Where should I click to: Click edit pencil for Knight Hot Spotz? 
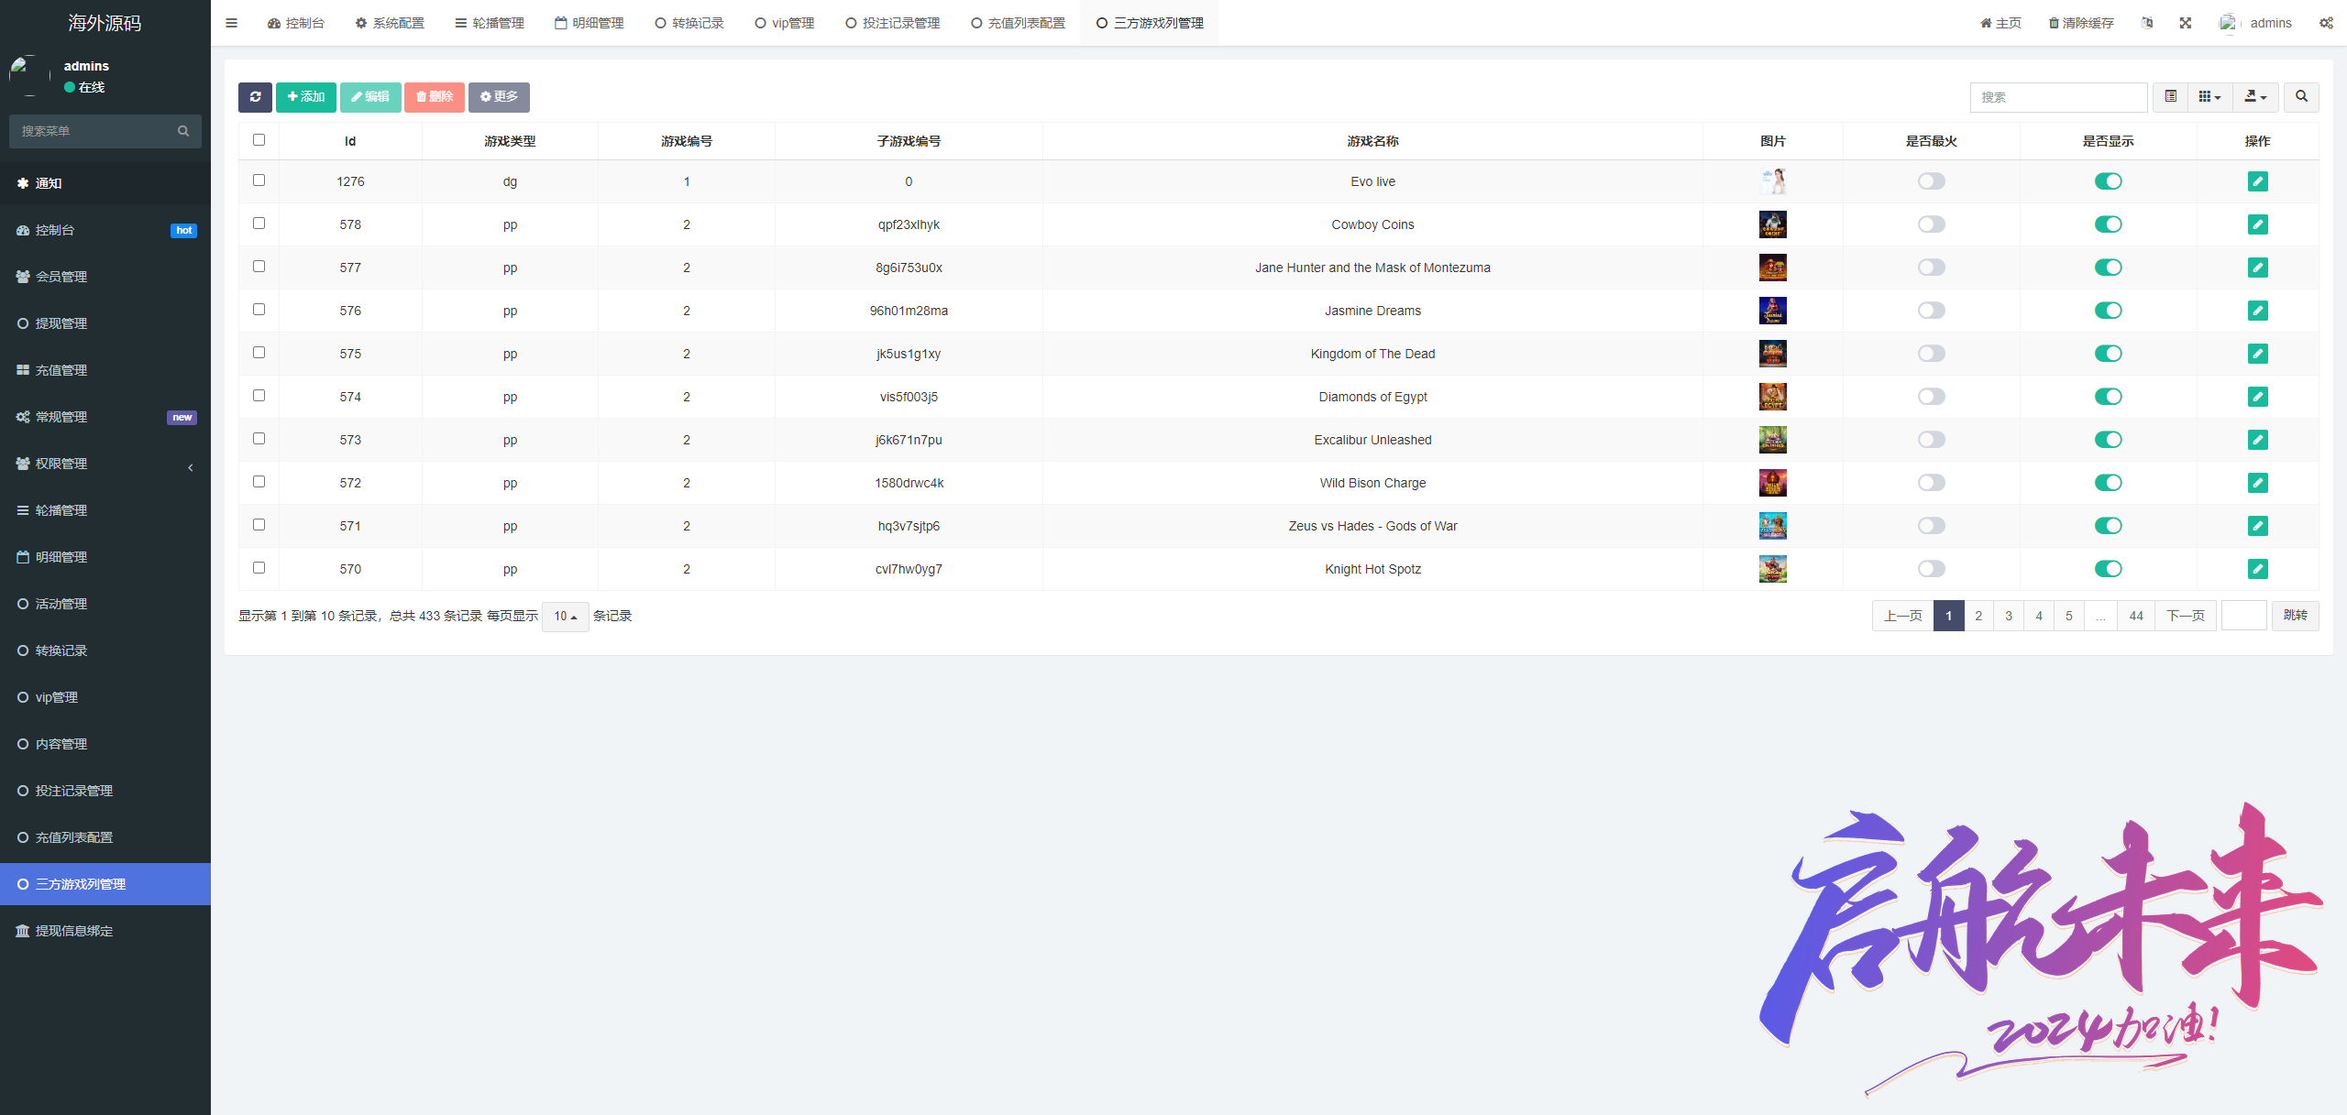pos(2257,569)
